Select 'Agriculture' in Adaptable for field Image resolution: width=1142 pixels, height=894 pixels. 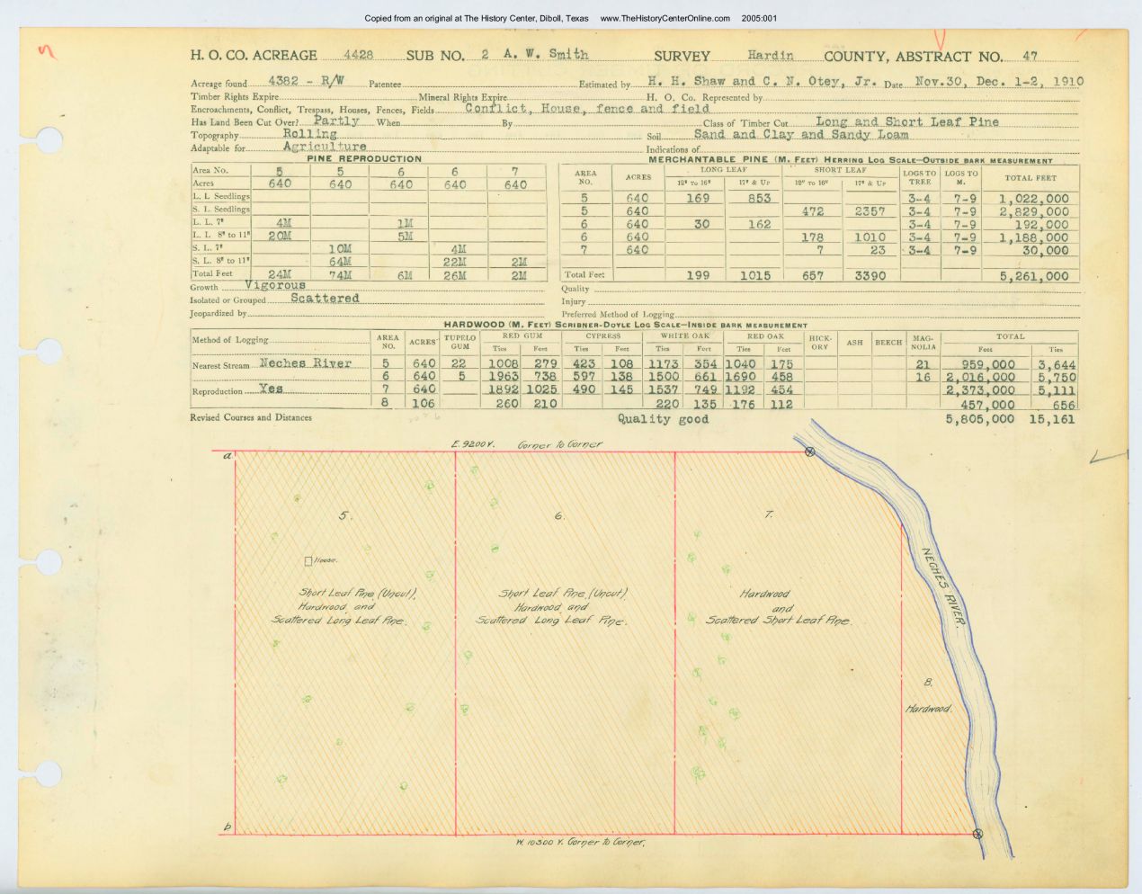click(325, 146)
